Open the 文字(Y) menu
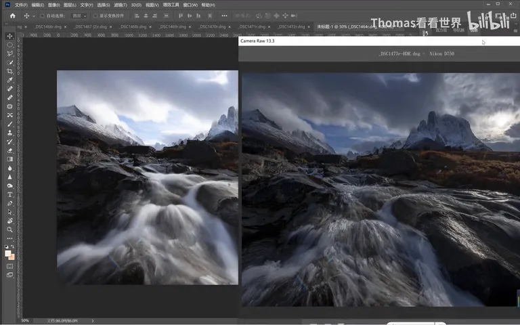 pos(87,5)
